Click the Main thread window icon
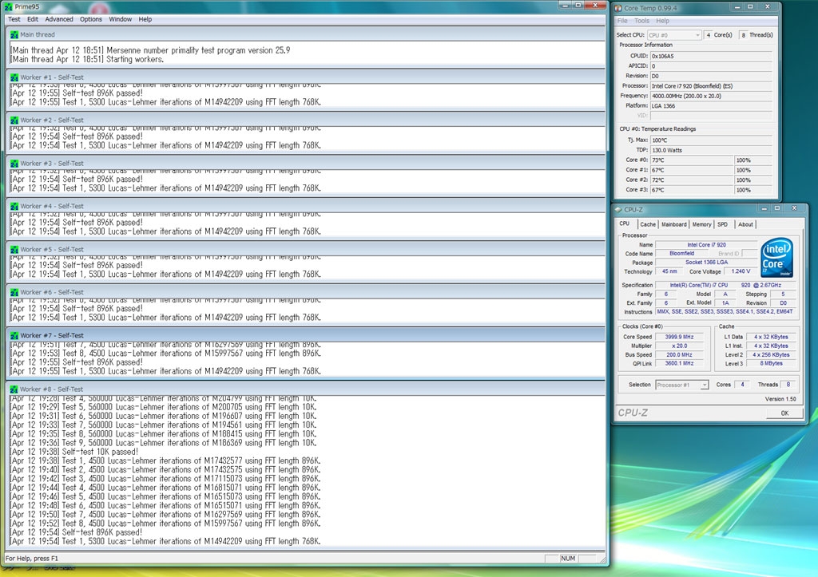818x577 pixels. [x=14, y=34]
